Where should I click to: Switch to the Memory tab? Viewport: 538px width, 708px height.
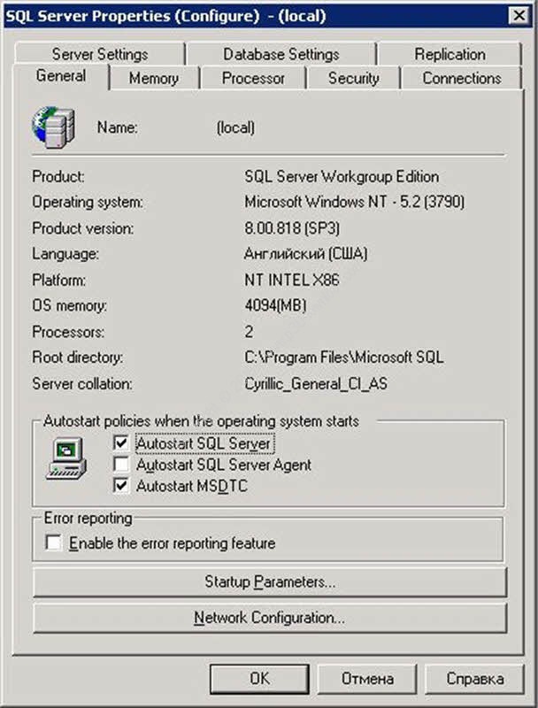pyautogui.click(x=153, y=78)
